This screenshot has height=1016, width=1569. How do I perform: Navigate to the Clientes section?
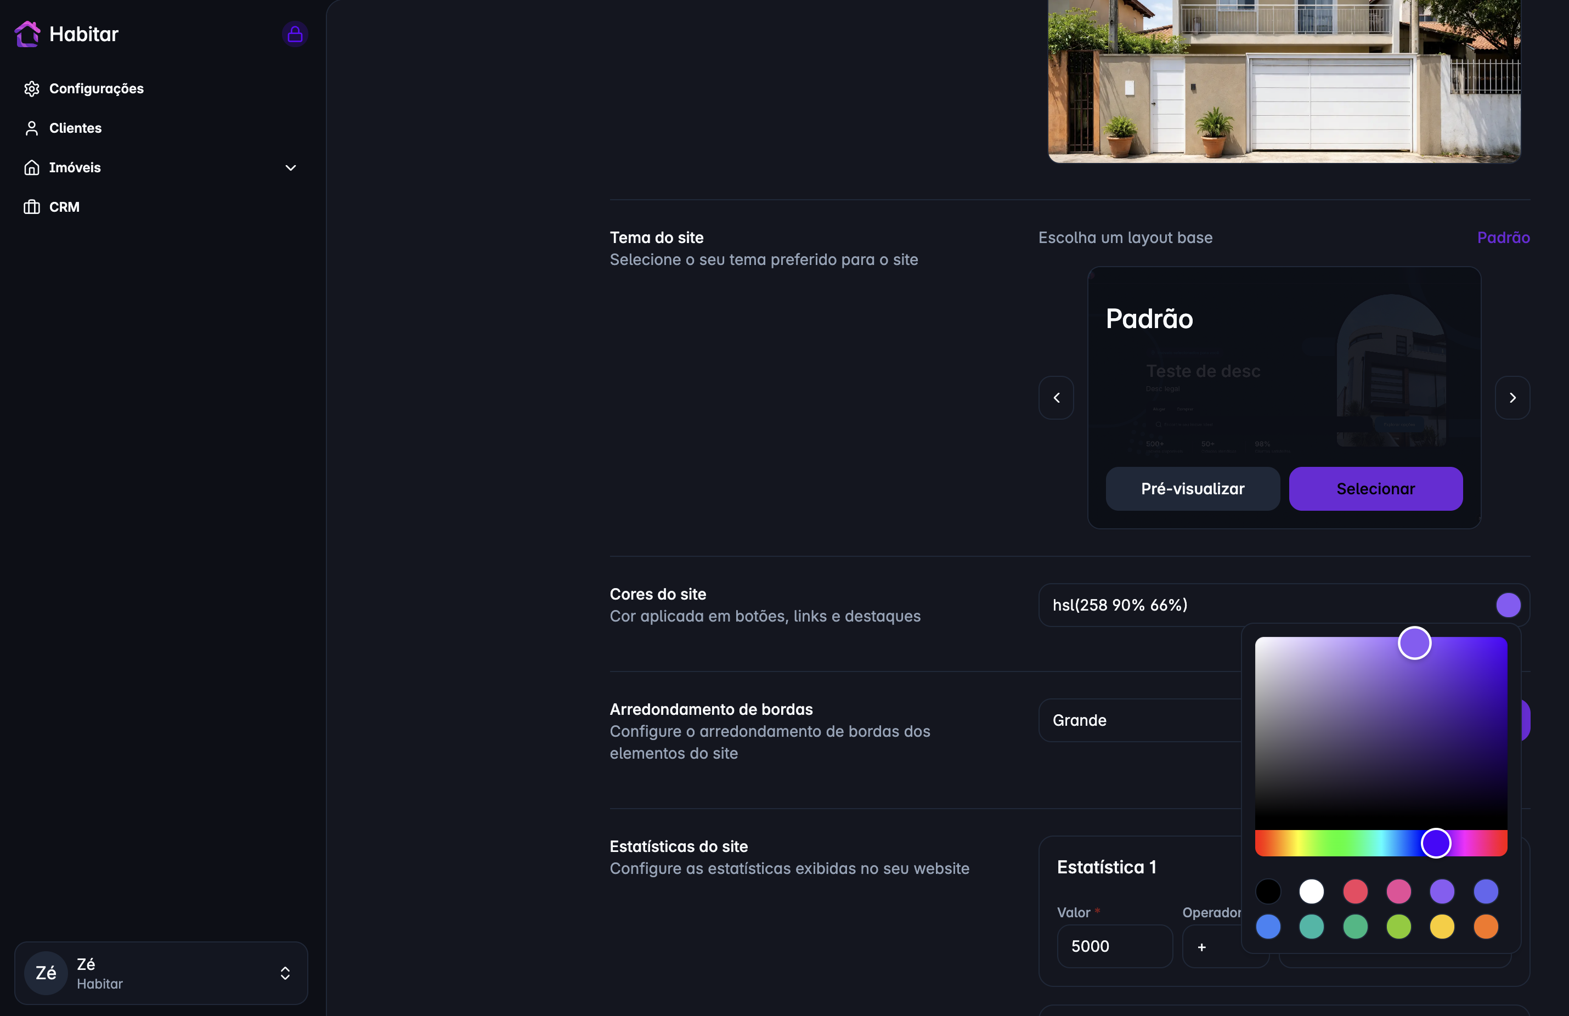point(75,128)
